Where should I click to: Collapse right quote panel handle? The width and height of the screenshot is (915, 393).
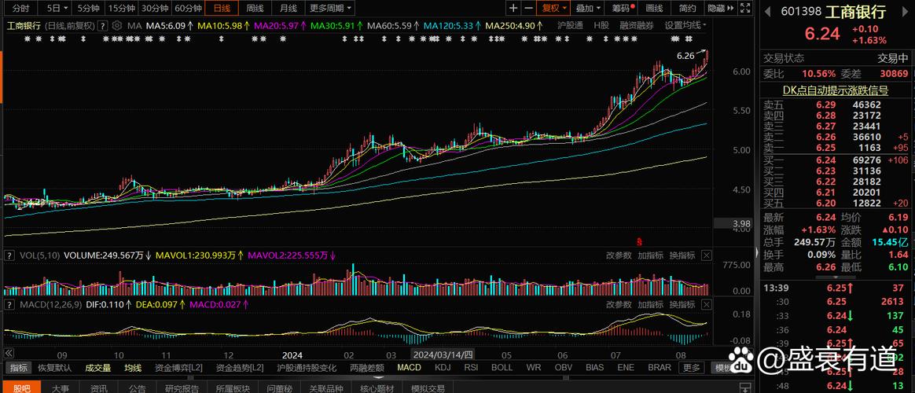(x=757, y=252)
